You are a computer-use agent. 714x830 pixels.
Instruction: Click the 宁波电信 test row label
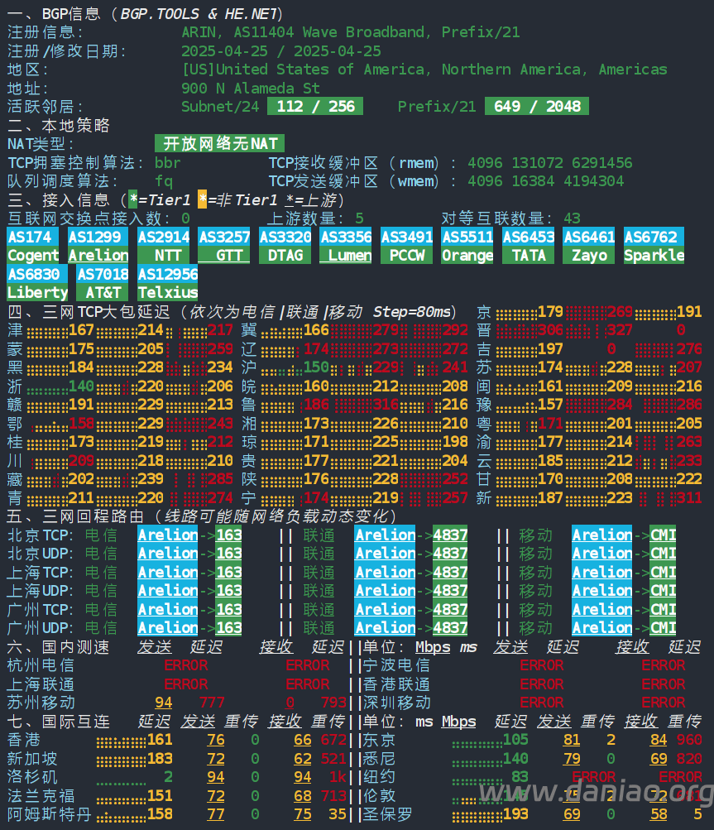coord(396,664)
